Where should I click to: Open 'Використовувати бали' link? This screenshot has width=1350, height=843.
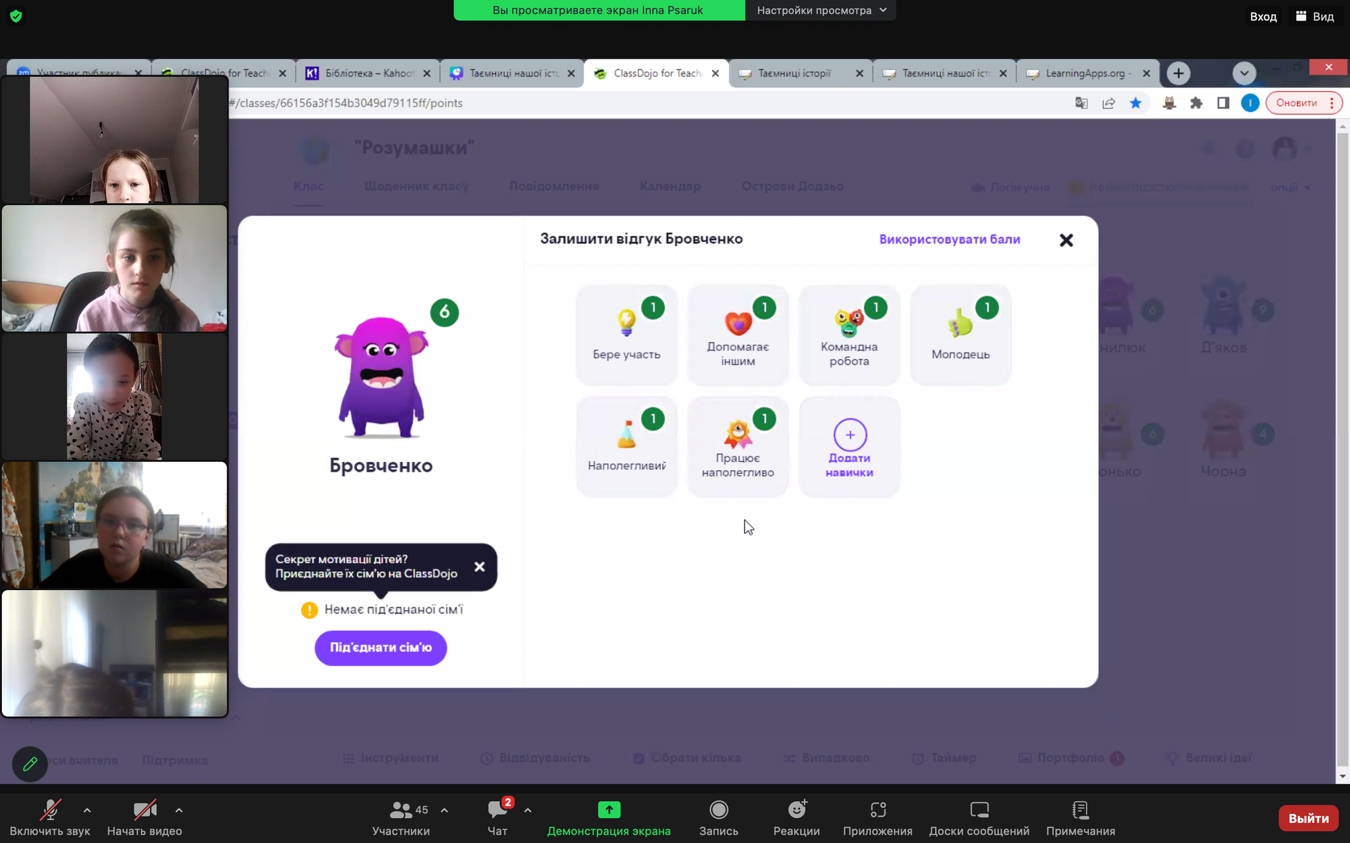[x=949, y=239]
